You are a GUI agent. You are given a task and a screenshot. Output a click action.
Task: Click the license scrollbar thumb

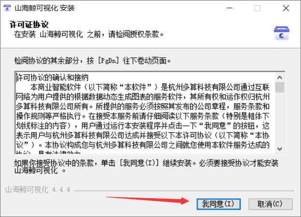tap(280, 87)
